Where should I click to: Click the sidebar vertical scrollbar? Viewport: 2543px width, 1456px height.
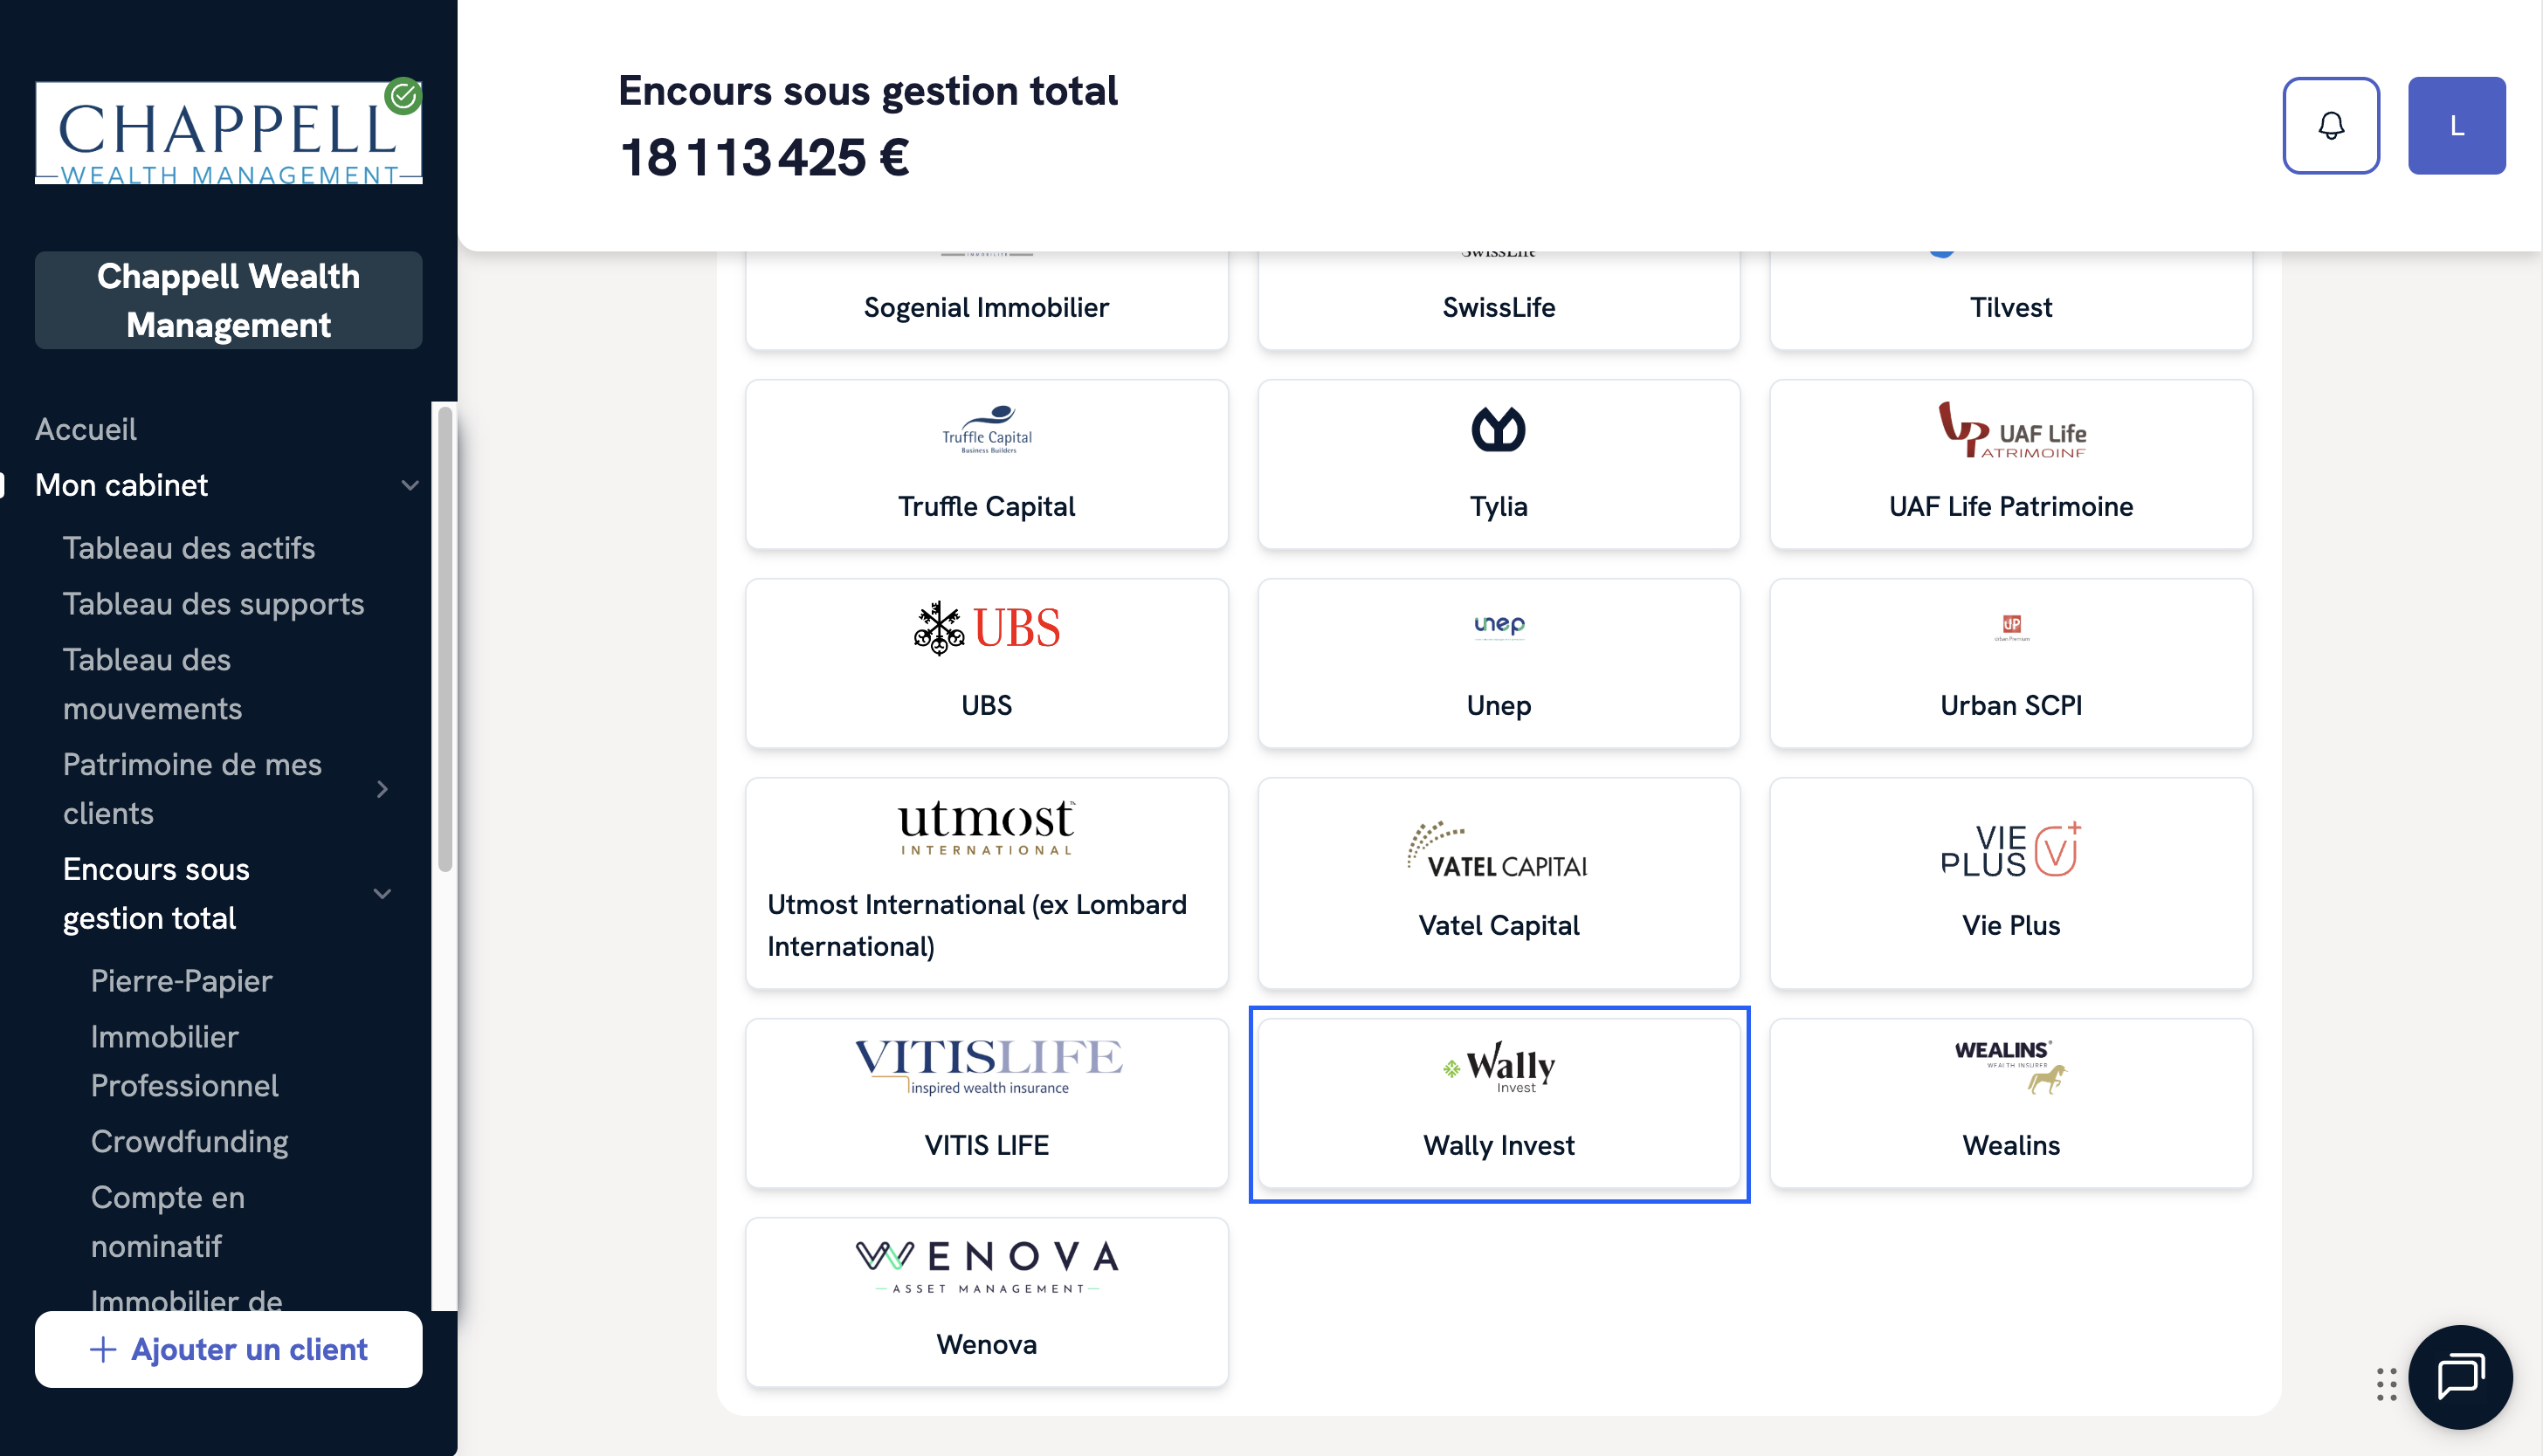pyautogui.click(x=445, y=640)
